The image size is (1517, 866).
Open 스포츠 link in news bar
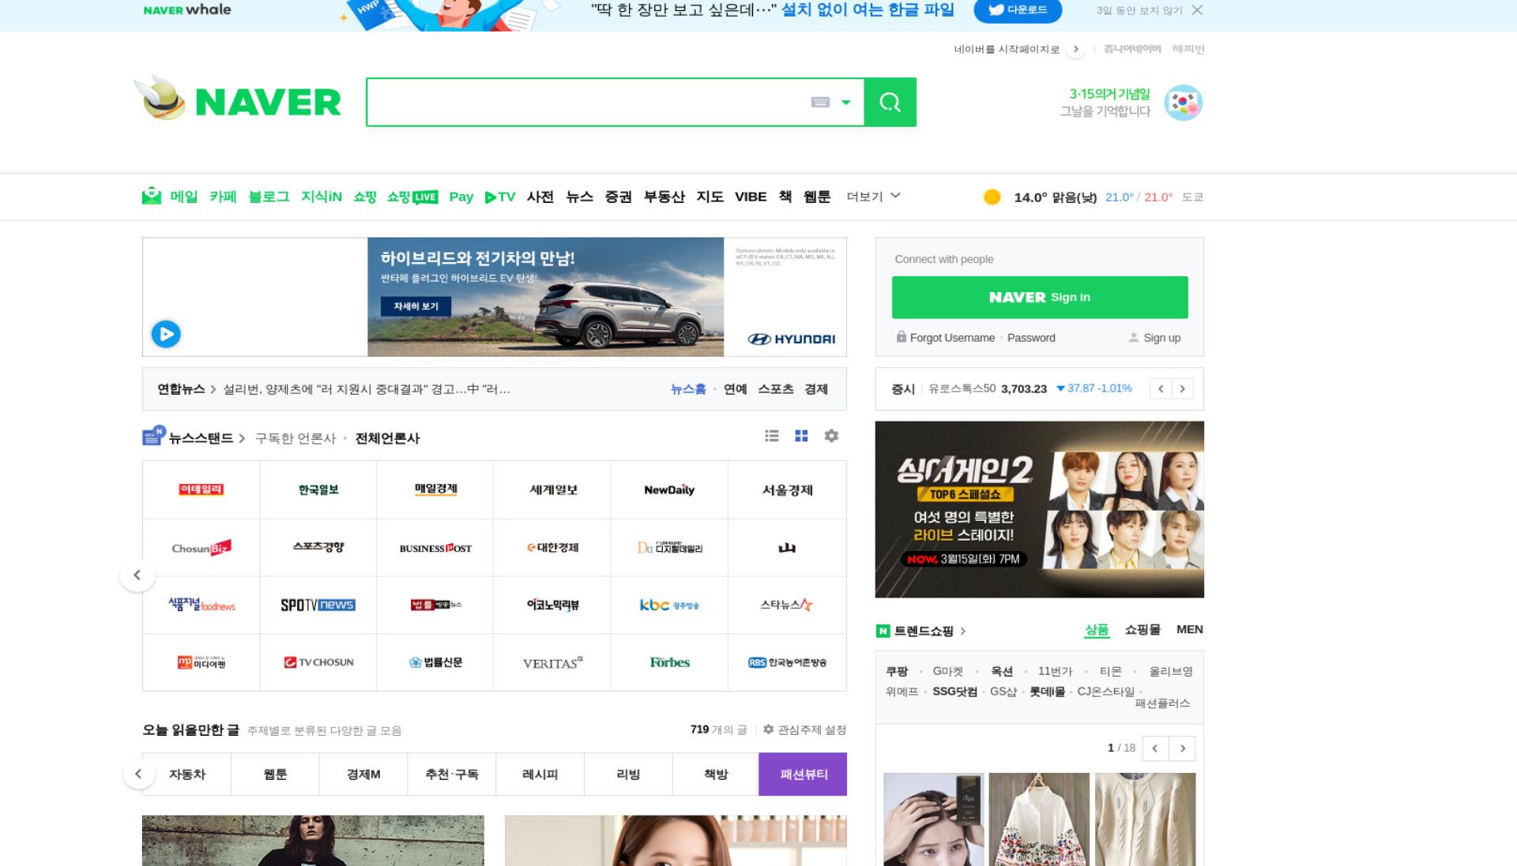[776, 389]
